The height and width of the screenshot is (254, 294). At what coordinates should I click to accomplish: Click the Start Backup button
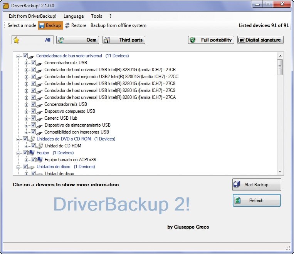[257, 184]
